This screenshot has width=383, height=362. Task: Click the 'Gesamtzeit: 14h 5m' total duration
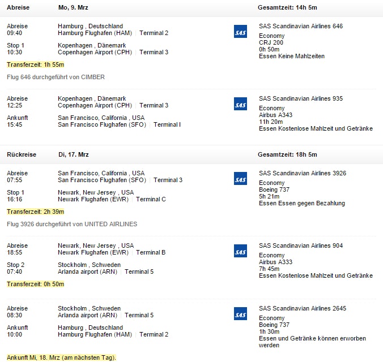click(287, 8)
